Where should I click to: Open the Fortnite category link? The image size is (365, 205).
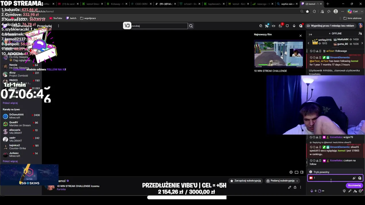point(61,190)
